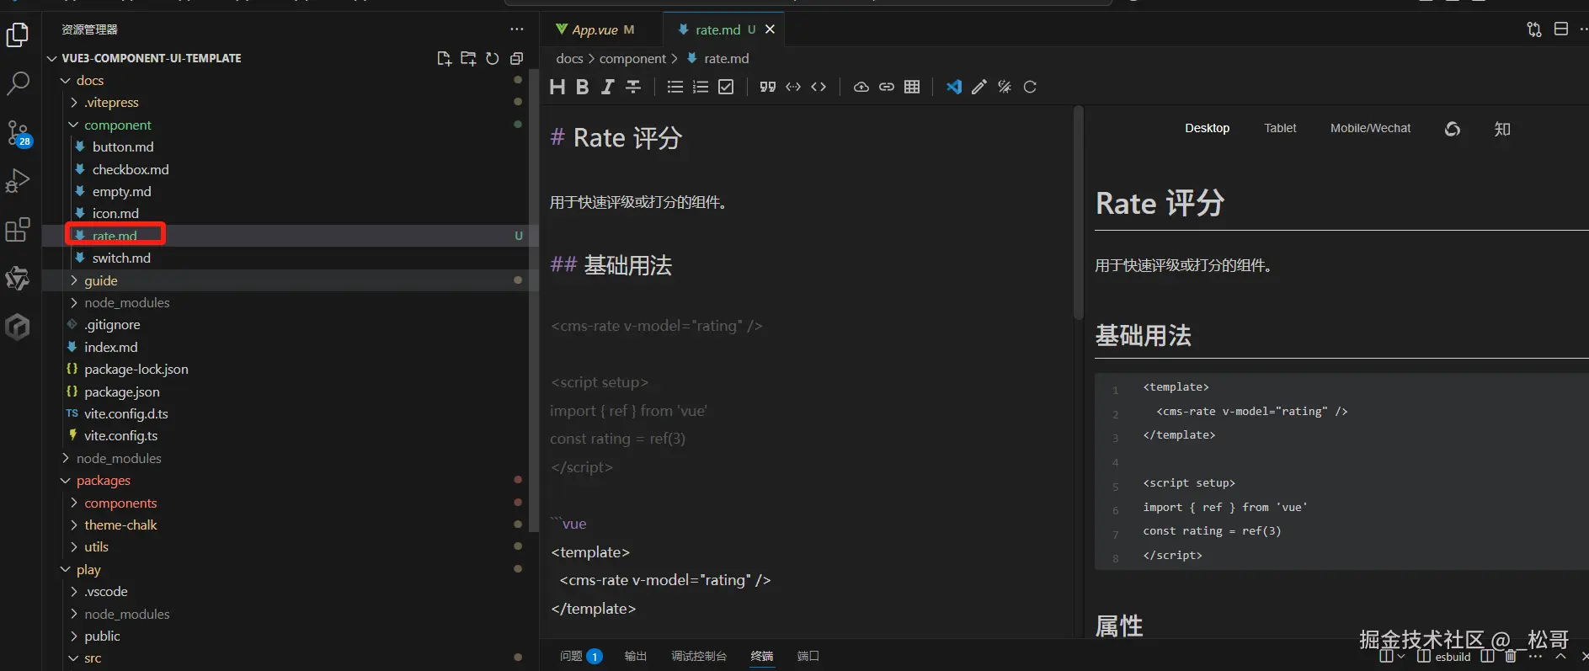Insert task checkbox list from toolbar

click(726, 87)
